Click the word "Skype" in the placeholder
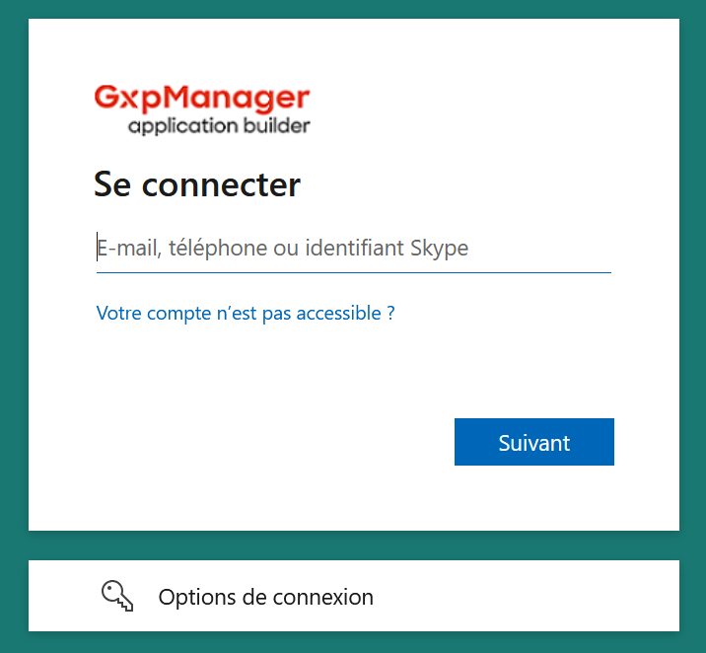This screenshot has height=653, width=706. coord(439,249)
